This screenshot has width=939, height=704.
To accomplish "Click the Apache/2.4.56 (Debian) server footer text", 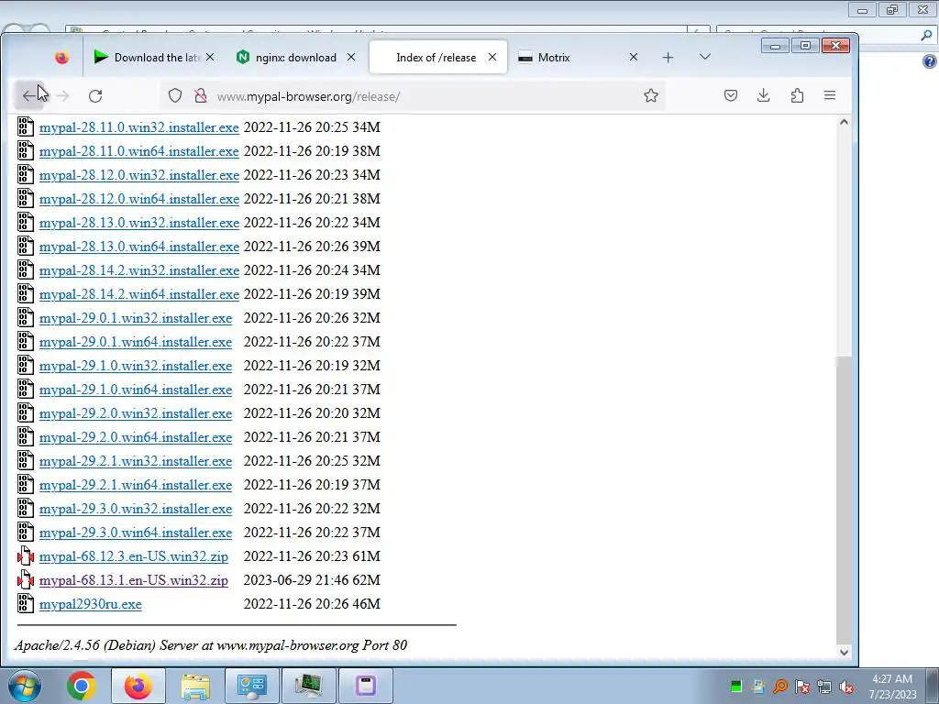I will [211, 645].
